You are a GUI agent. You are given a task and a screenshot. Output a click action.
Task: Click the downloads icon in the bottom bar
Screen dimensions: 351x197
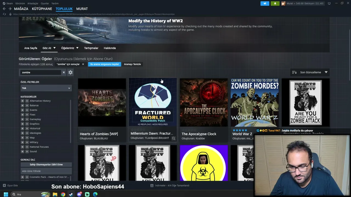pos(152,186)
